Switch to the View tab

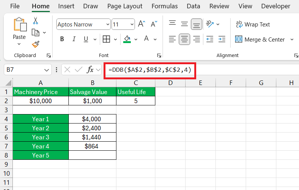[x=245, y=6]
